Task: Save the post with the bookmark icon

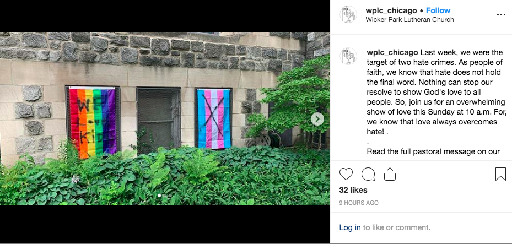Action: coord(500,174)
